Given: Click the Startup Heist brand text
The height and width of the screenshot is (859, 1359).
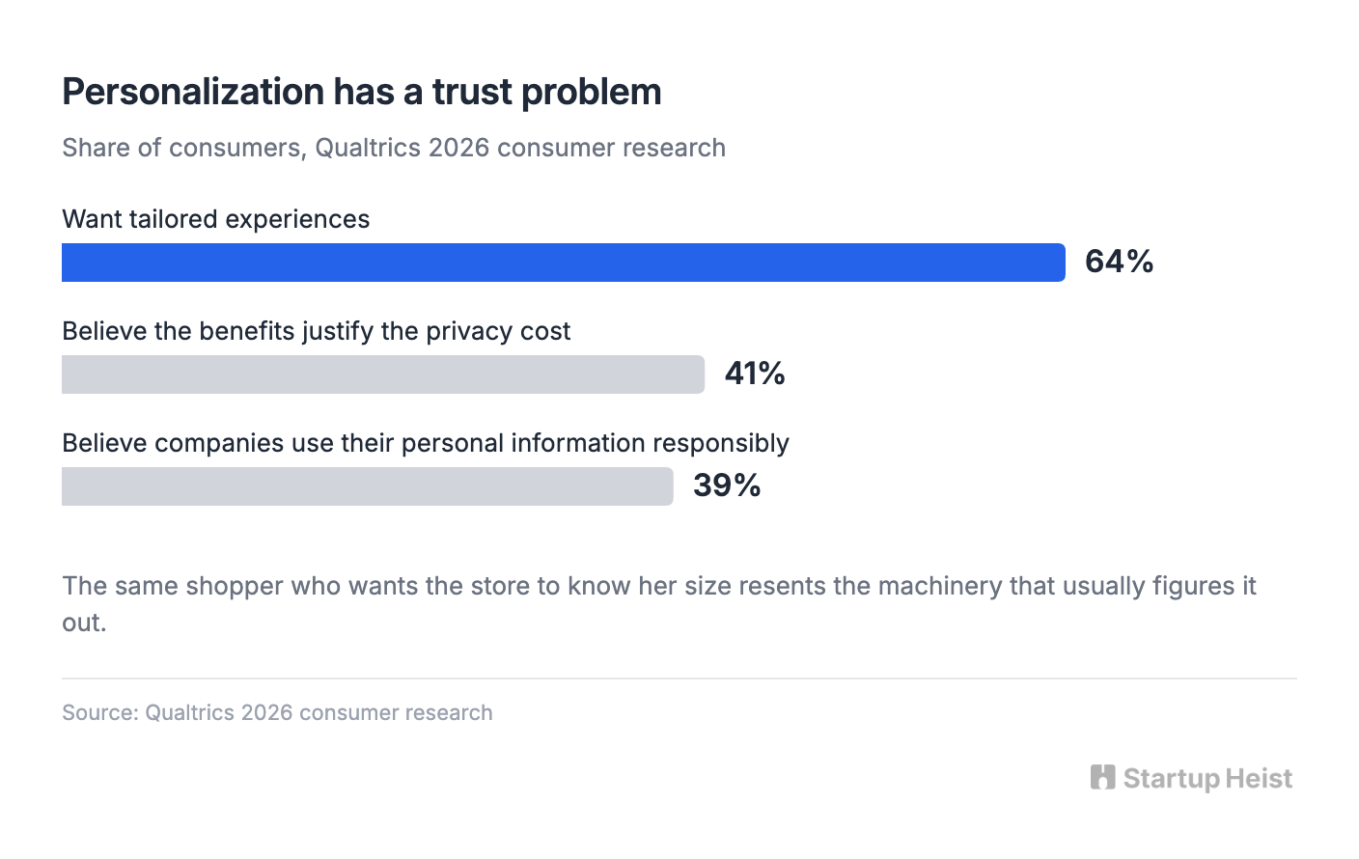Looking at the screenshot, I should 1207,779.
